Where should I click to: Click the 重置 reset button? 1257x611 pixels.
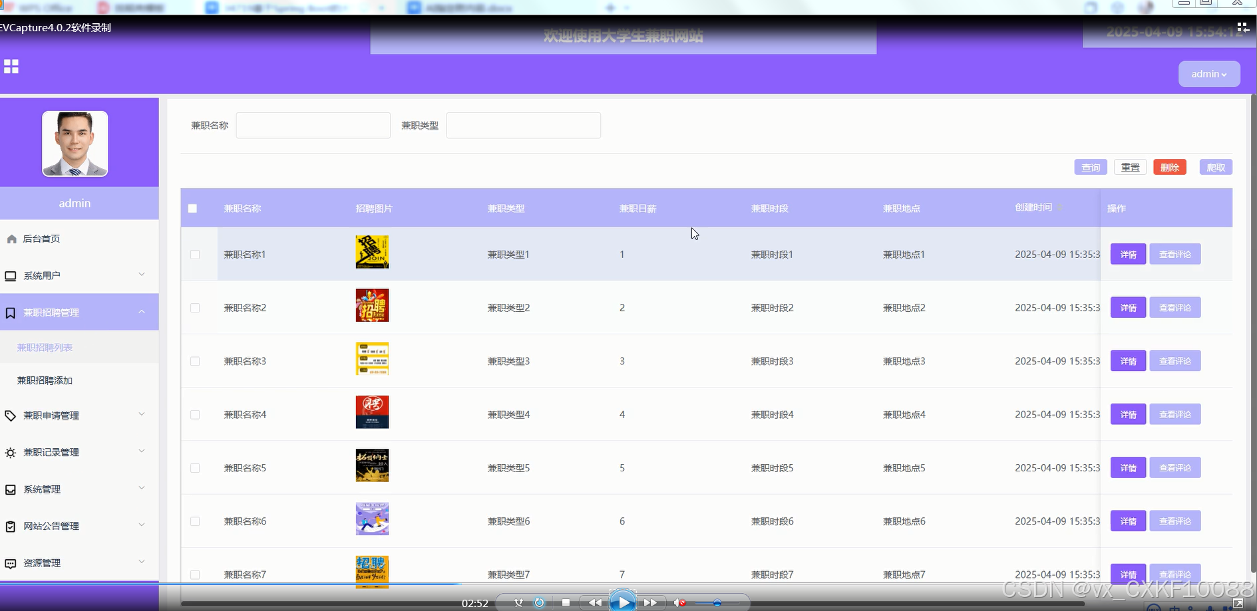(x=1131, y=168)
